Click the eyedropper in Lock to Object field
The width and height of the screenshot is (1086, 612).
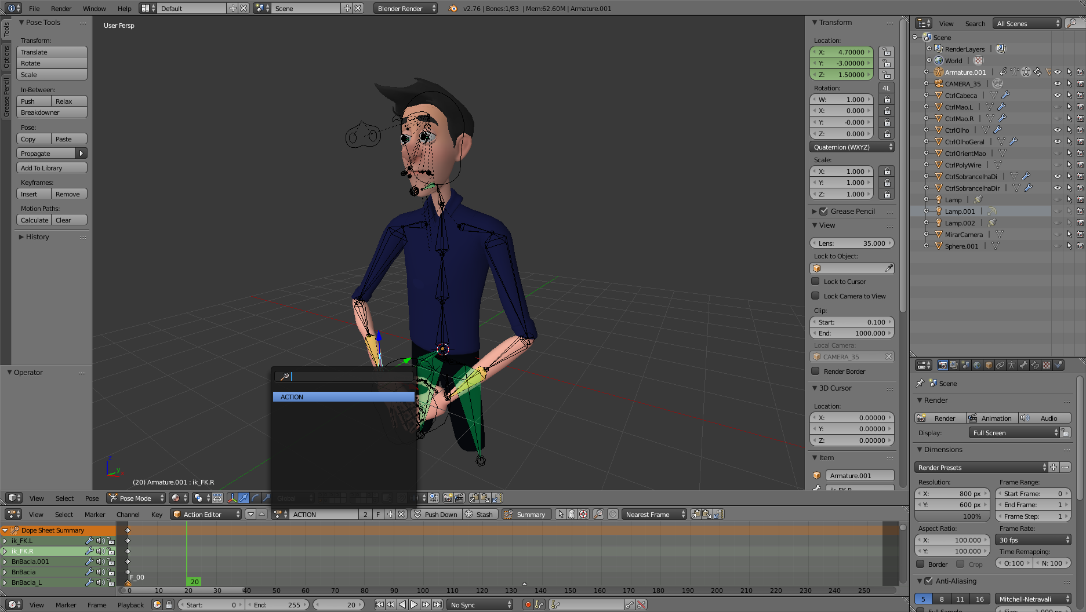pyautogui.click(x=889, y=268)
